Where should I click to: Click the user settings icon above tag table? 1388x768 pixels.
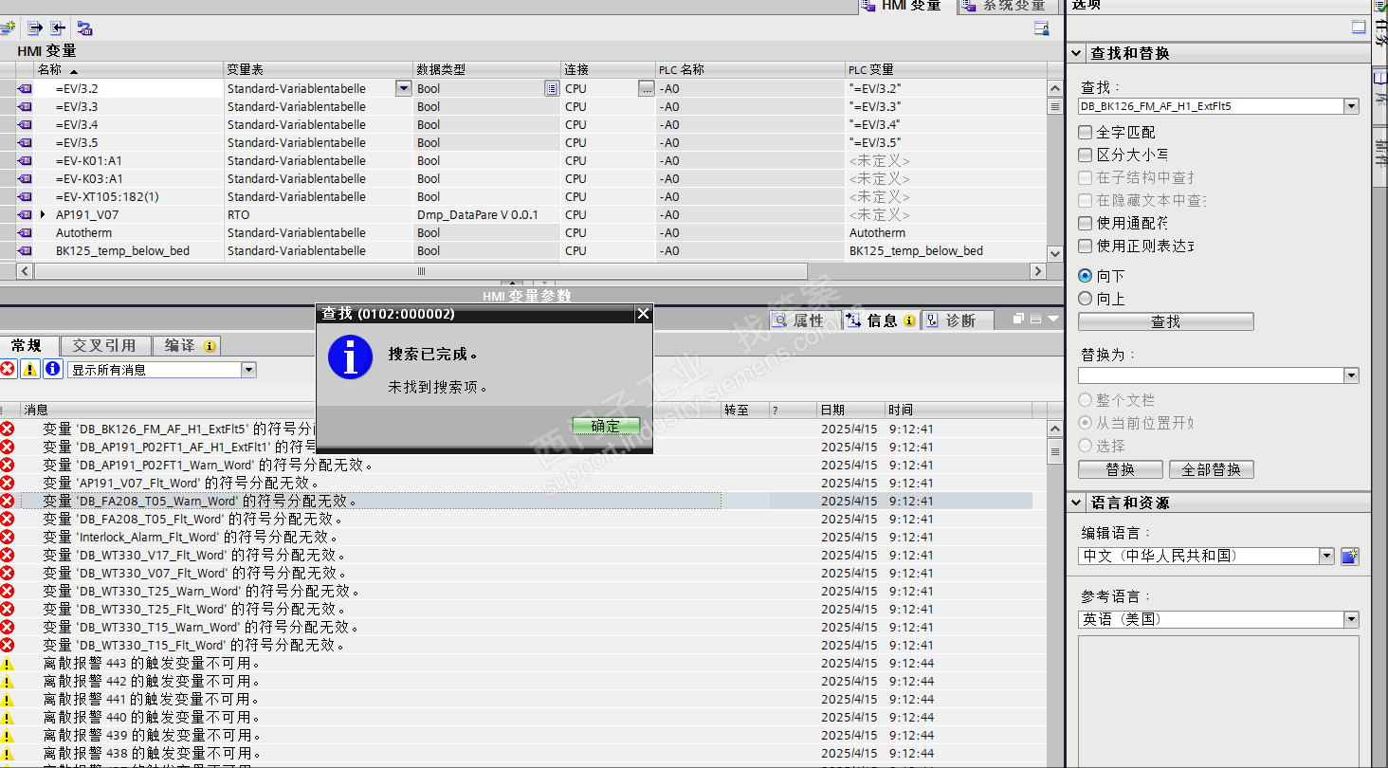pos(1041,28)
